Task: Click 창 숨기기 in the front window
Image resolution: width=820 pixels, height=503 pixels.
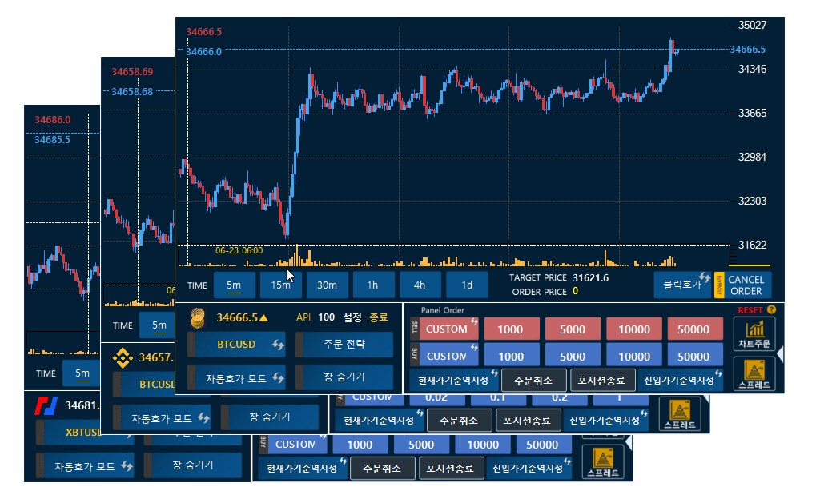Action: click(x=344, y=377)
